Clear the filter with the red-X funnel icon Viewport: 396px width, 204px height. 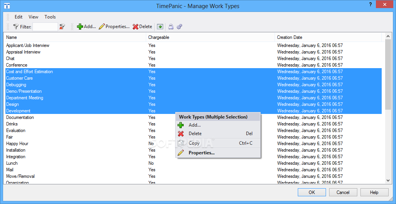62,27
